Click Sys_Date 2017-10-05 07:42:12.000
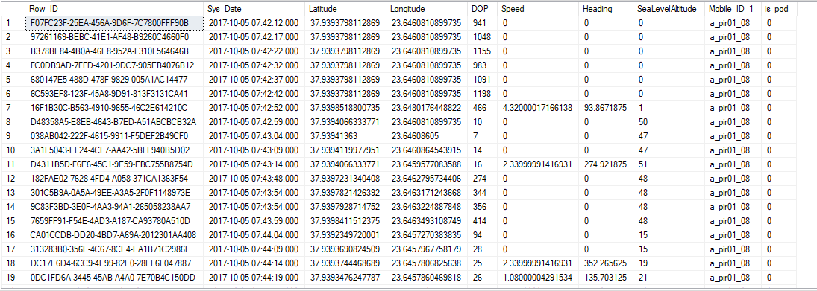817x291 pixels. (254, 23)
